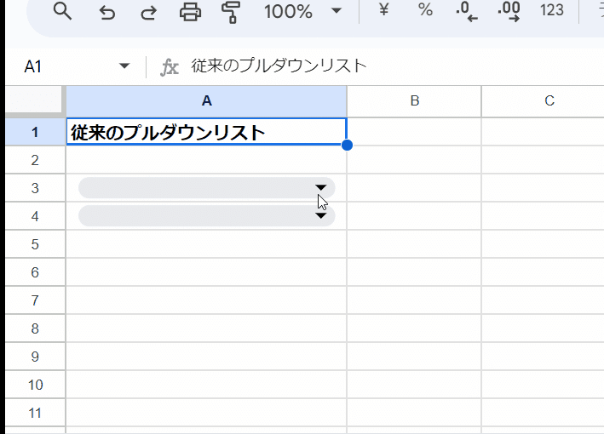
Task: Undo the last action
Action: [106, 12]
